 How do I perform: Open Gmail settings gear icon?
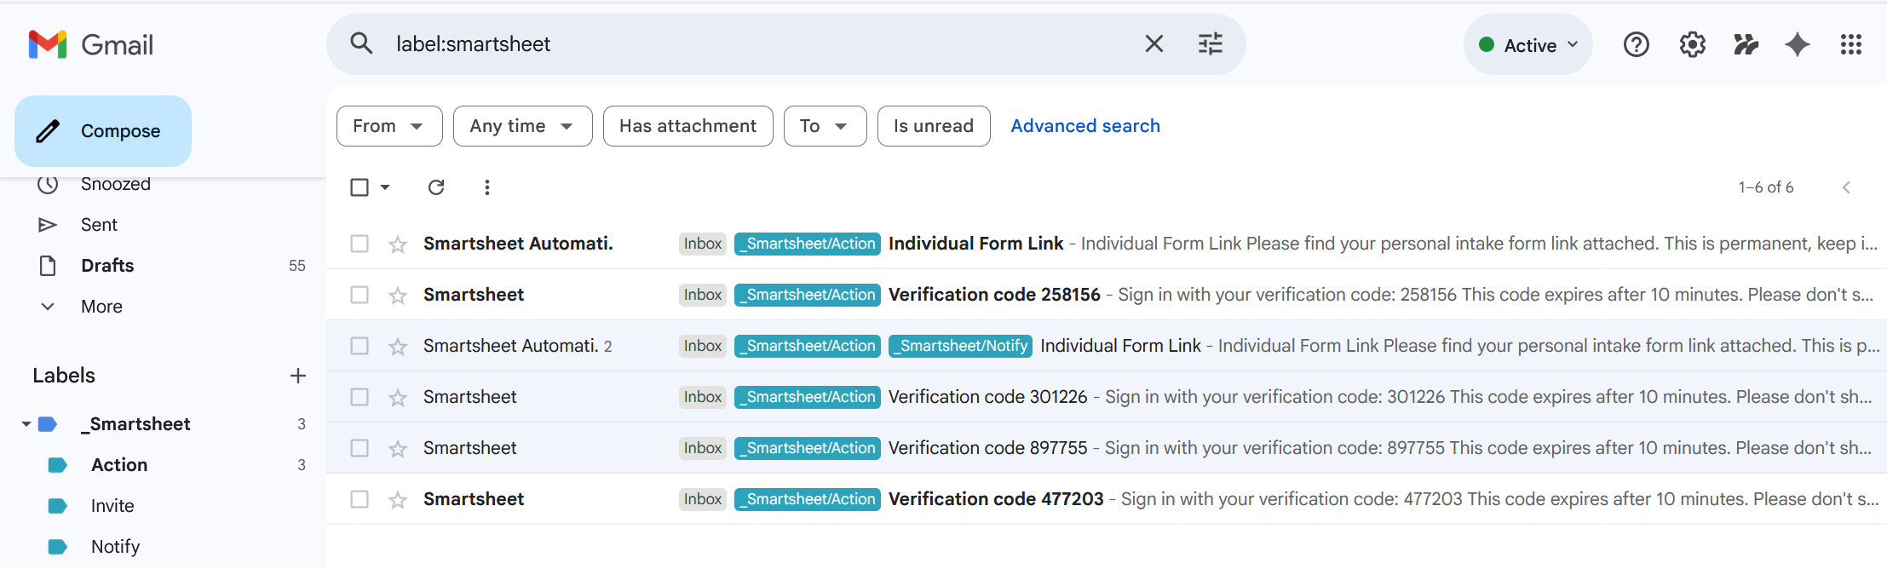tap(1692, 44)
